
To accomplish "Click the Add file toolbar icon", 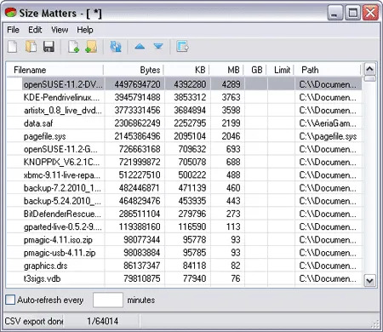I will (x=73, y=47).
